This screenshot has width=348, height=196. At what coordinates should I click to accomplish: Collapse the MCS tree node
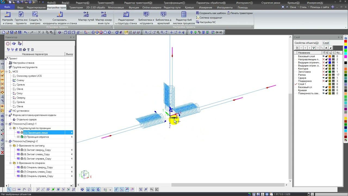coord(7,72)
